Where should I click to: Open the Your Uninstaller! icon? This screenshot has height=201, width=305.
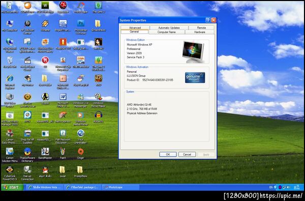tap(80, 137)
